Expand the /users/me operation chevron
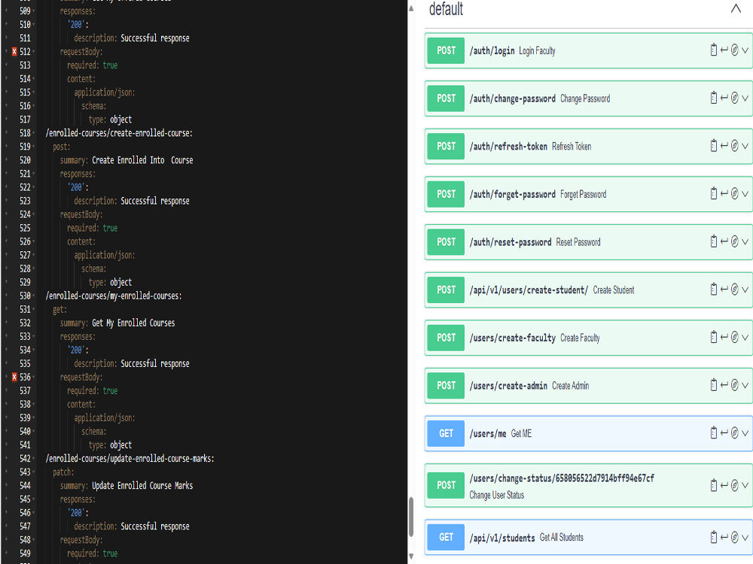Viewport: 753px width, 564px height. point(745,433)
